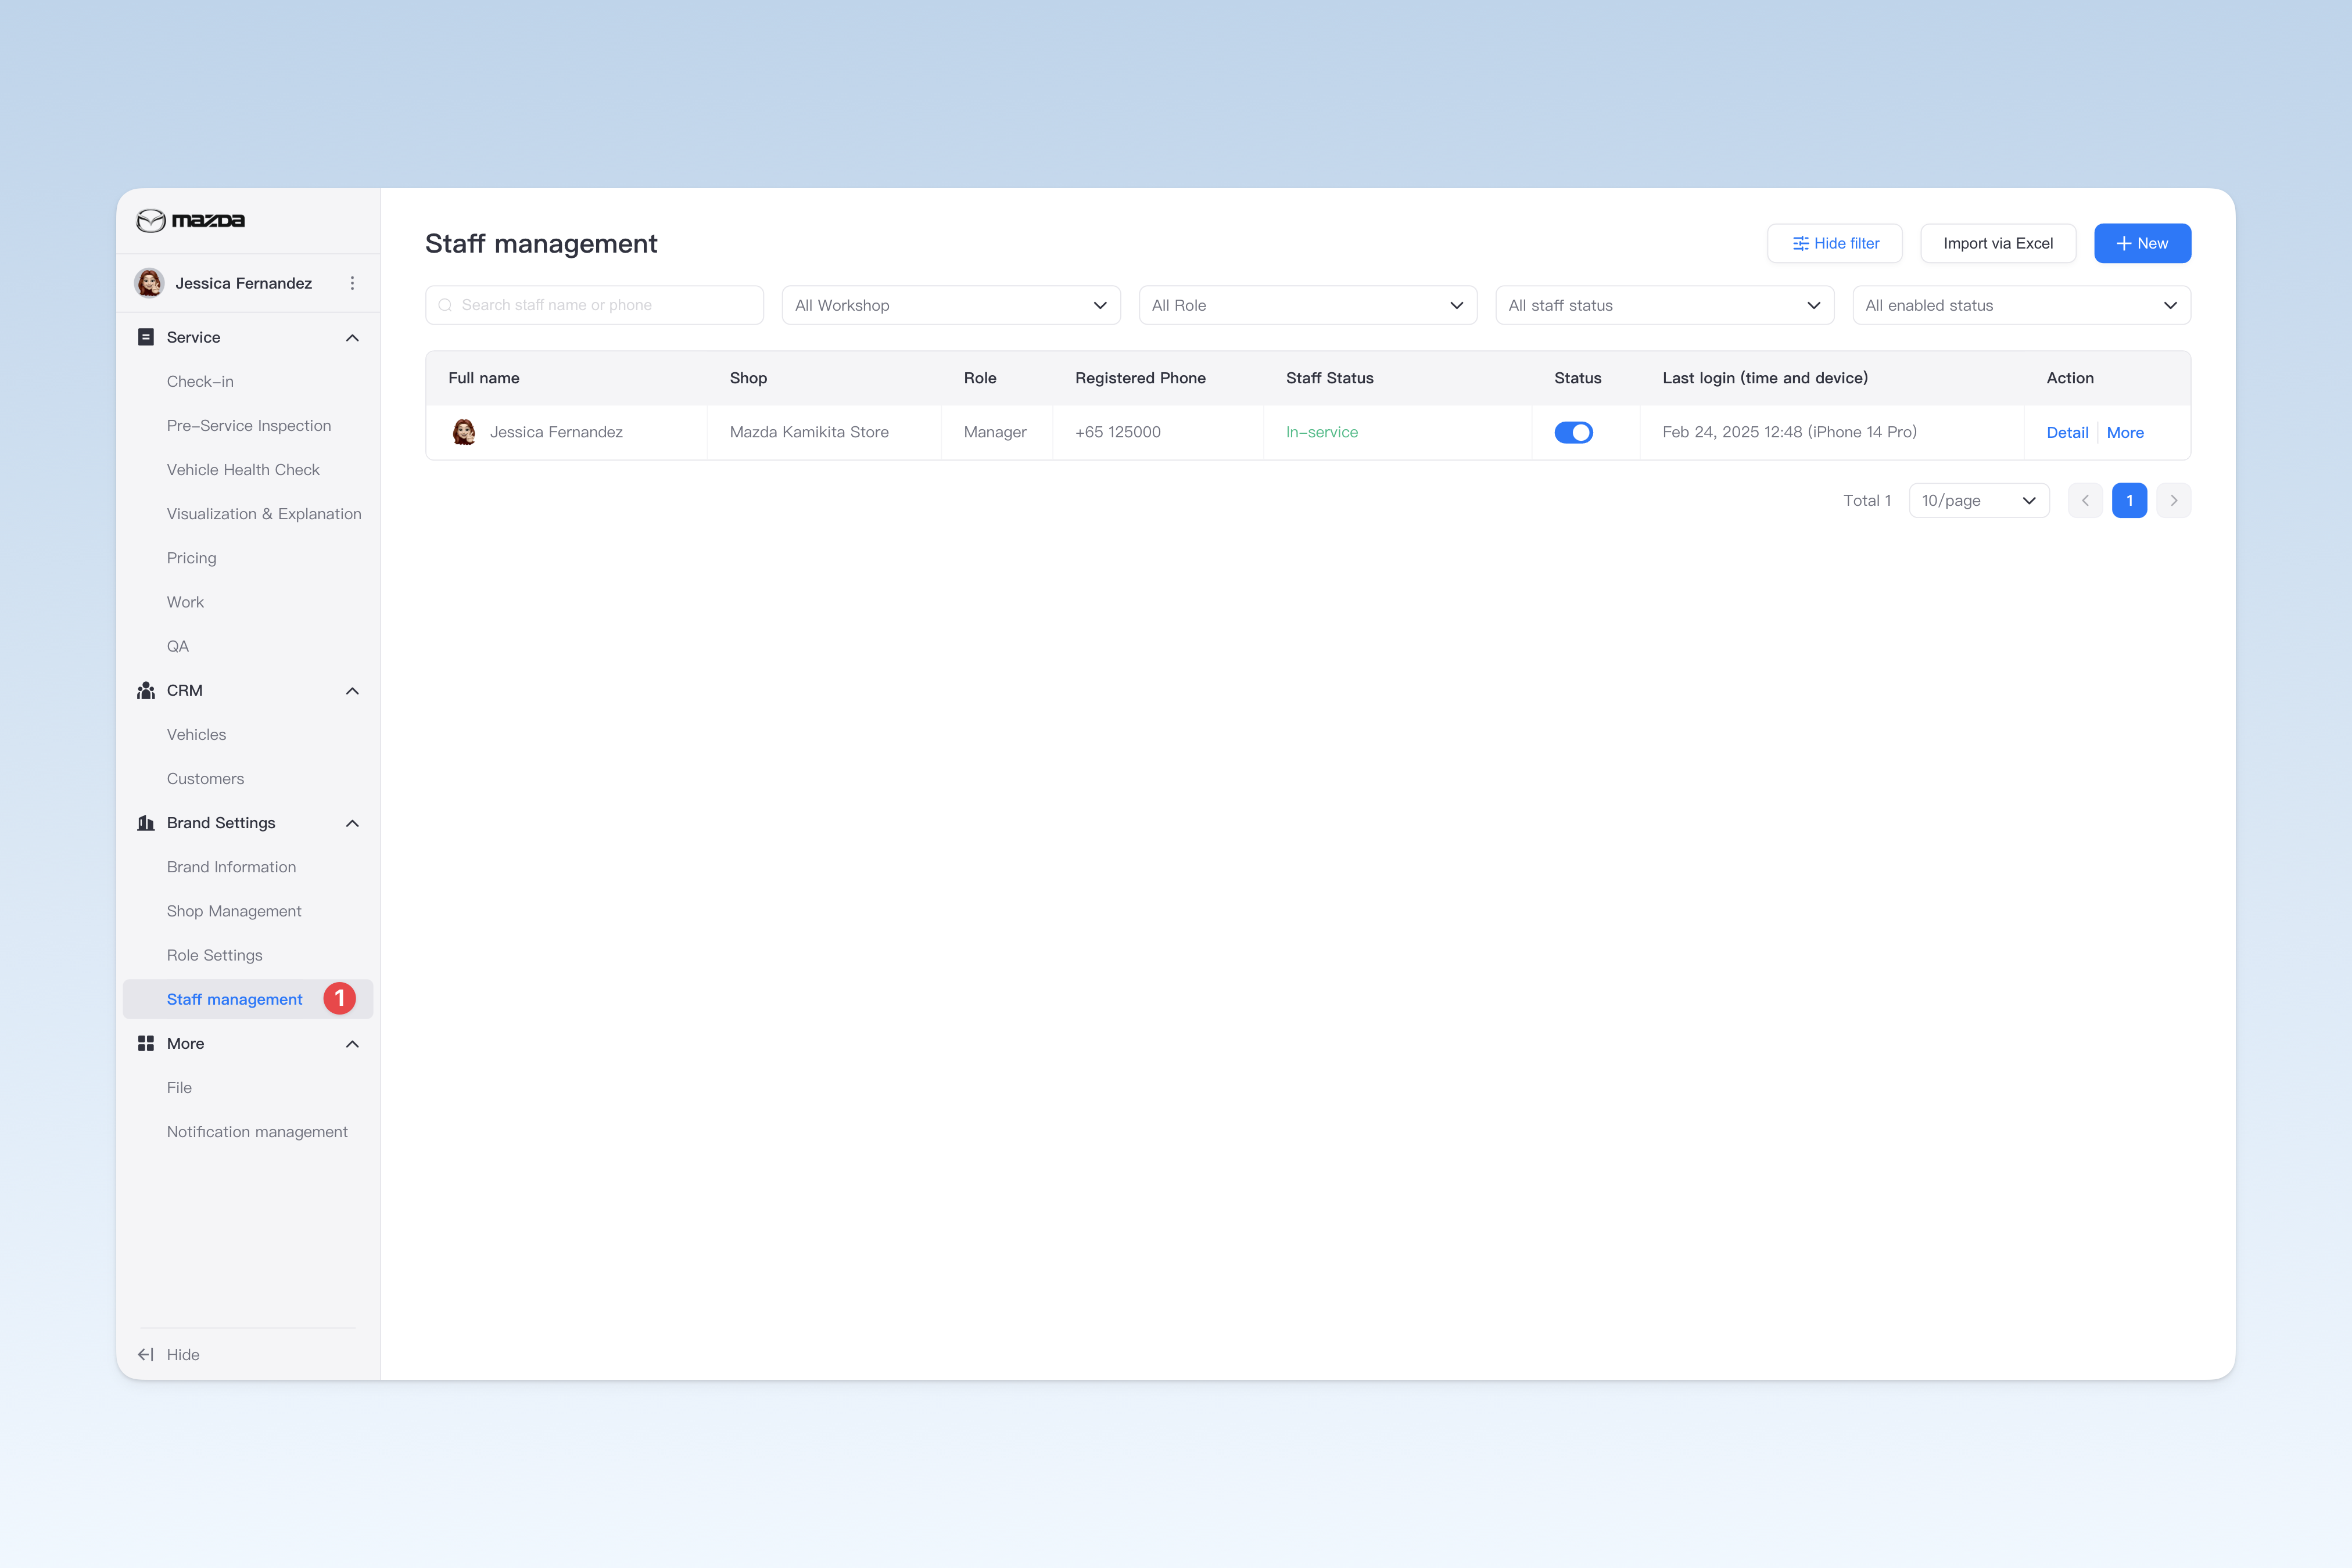Collapse the Service section chevron

point(352,338)
